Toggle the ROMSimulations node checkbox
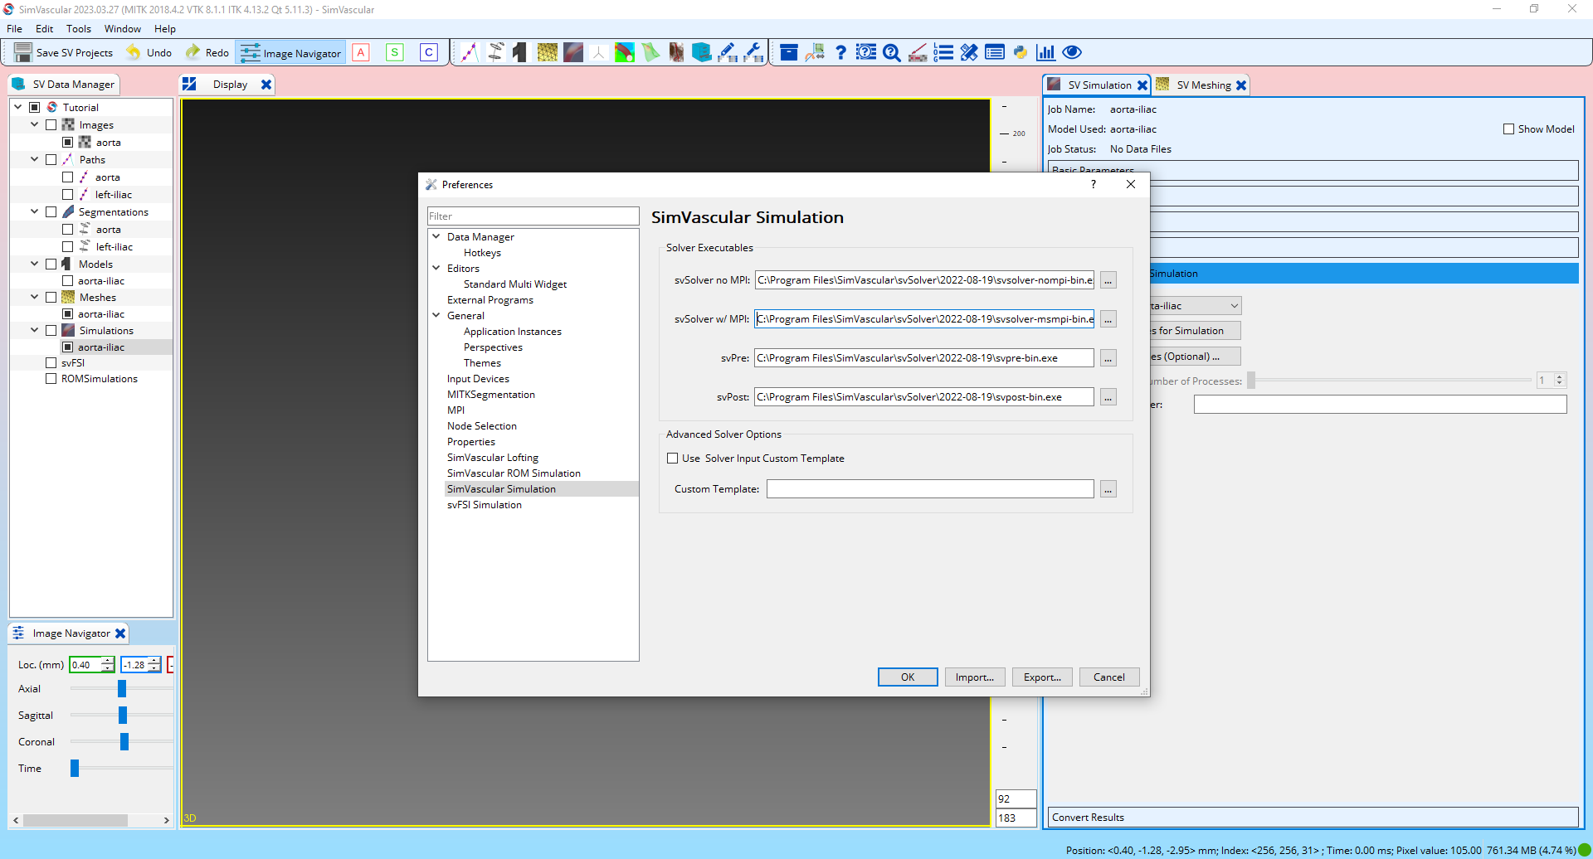 [51, 379]
